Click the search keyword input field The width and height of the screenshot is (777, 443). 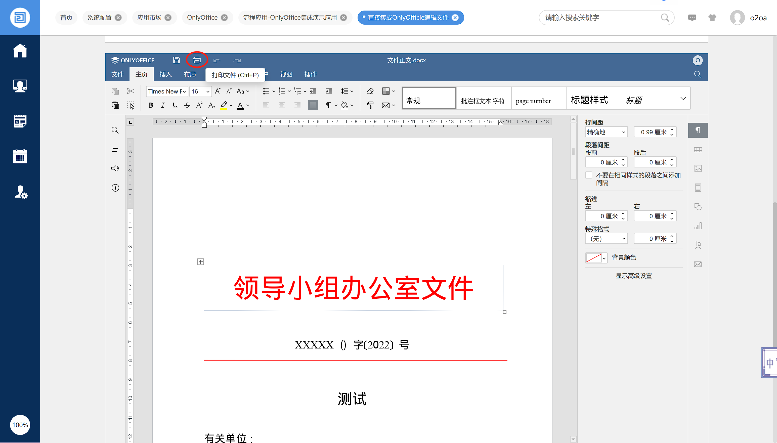tap(601, 18)
